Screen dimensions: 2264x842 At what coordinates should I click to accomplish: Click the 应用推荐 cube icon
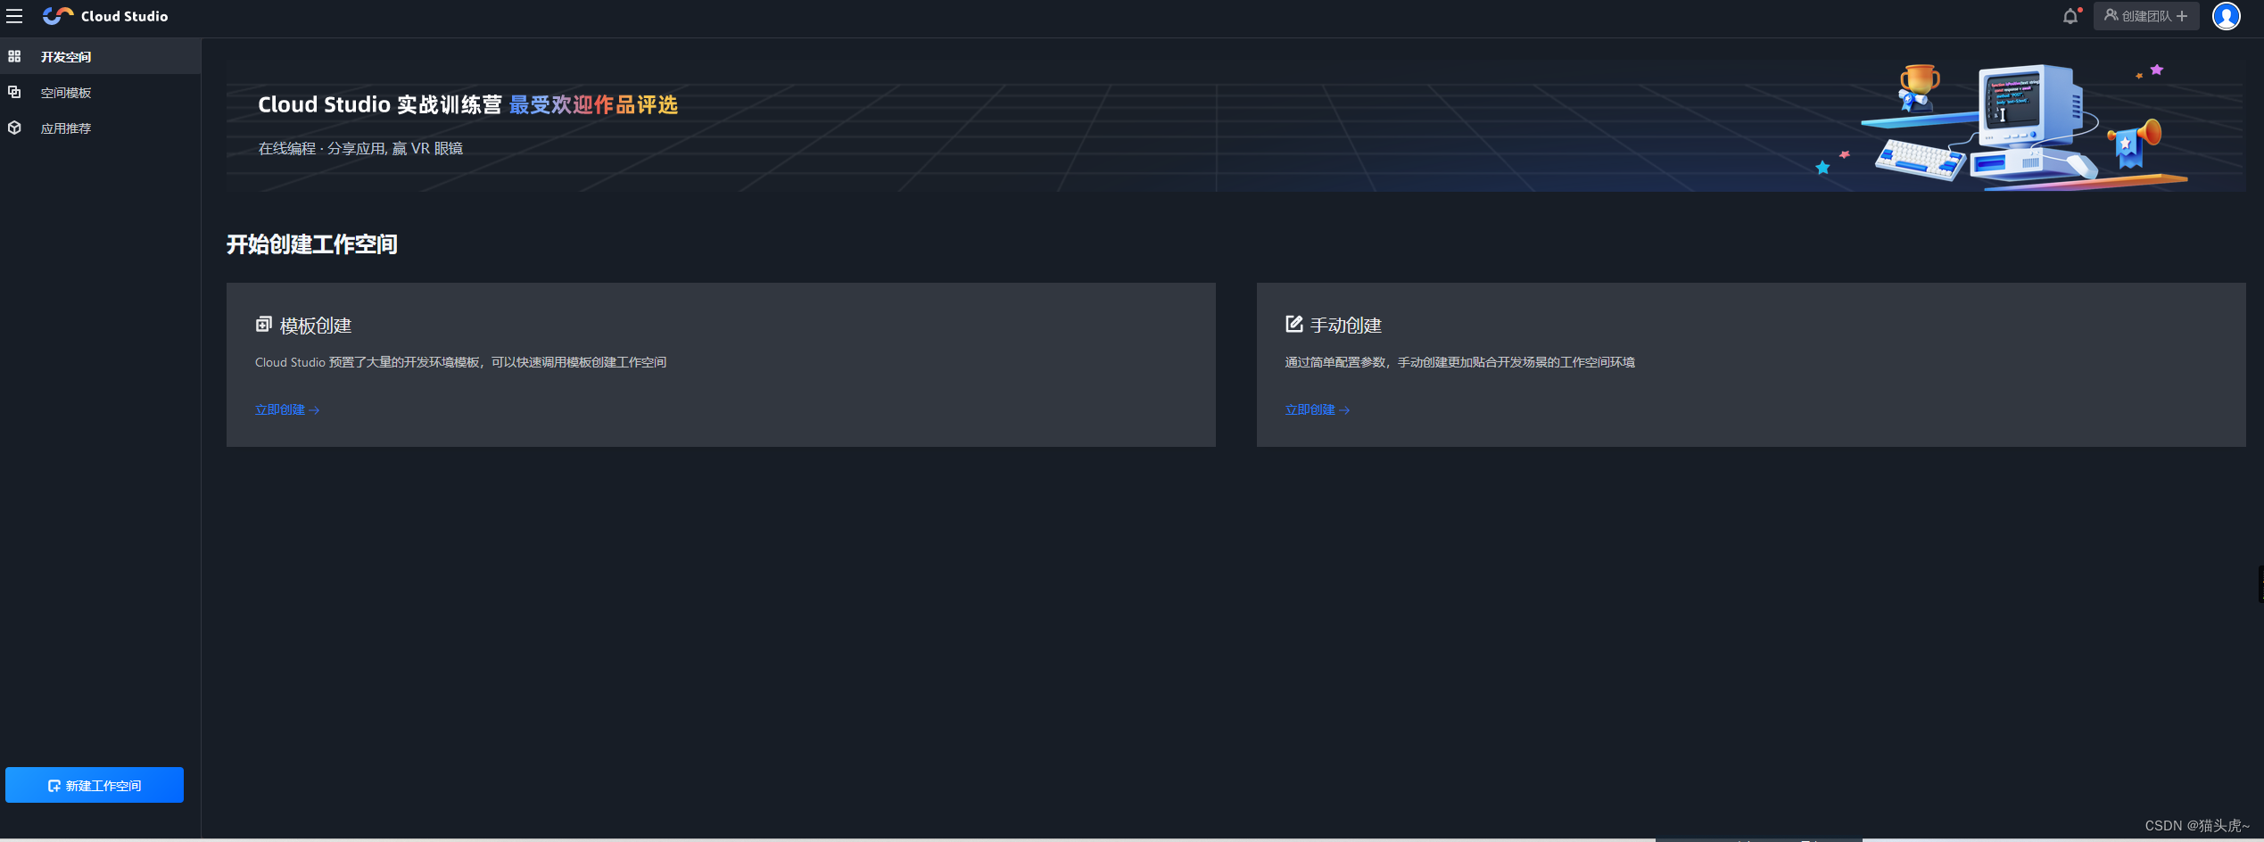pos(14,128)
